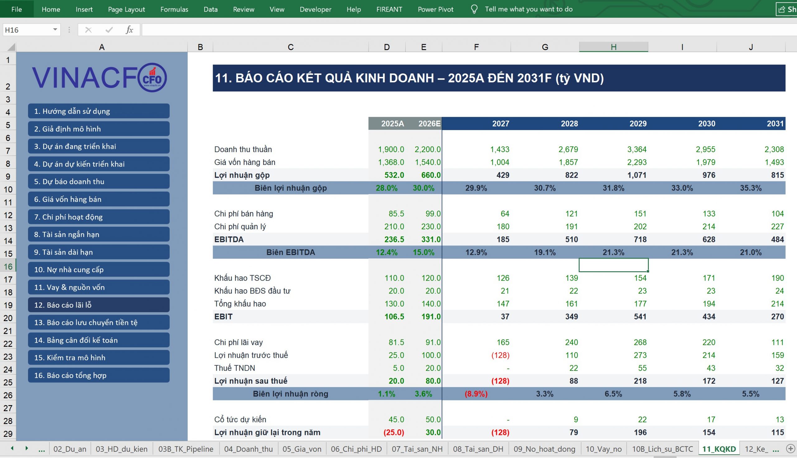The height and width of the screenshot is (458, 797).
Task: Switch to the Home ribbon tab
Action: pos(51,9)
